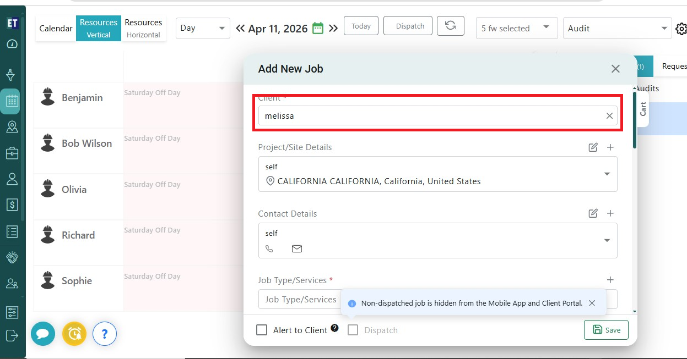Image resolution: width=687 pixels, height=359 pixels.
Task: Switch to the Calendar tab
Action: [x=56, y=29]
